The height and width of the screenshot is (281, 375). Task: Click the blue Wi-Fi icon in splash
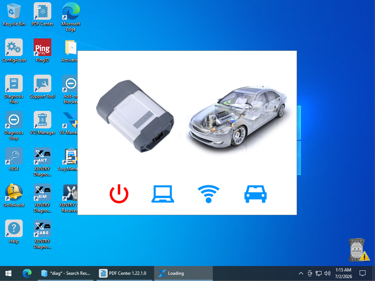pyautogui.click(x=208, y=194)
